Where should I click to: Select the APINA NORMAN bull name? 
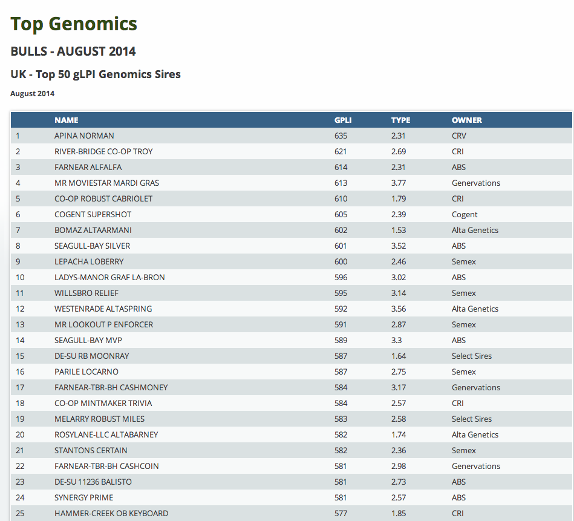pos(84,136)
